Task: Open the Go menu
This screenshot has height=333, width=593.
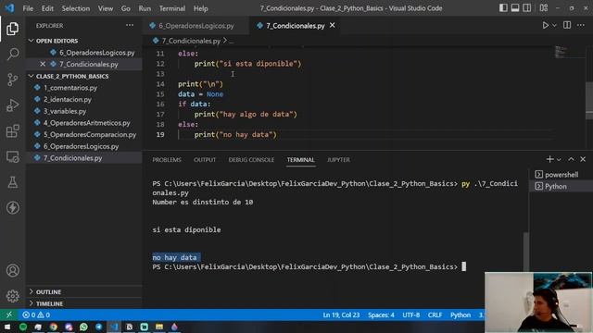Action: [126, 8]
